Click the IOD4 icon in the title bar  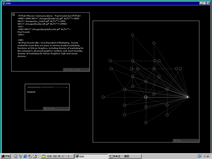pos(3,3)
